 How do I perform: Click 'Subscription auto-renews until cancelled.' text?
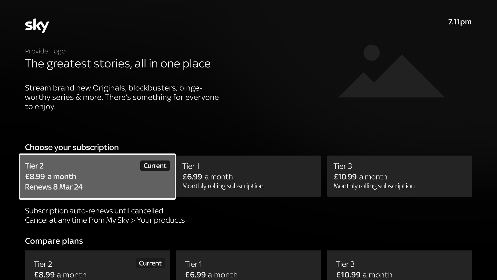coord(95,211)
